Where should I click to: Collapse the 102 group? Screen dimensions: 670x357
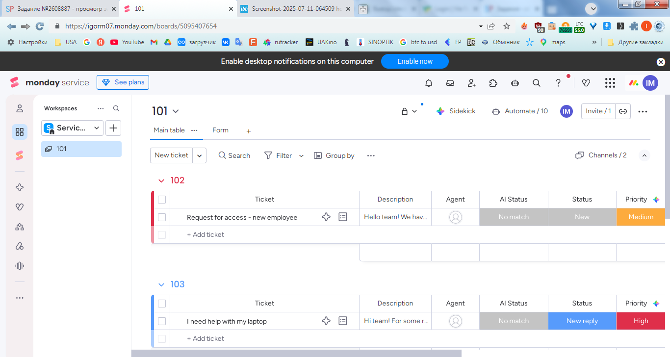coord(161,181)
